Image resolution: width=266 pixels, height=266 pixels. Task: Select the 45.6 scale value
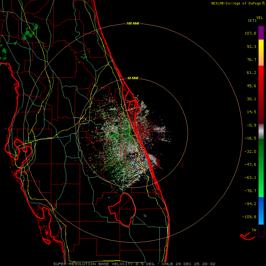[x=252, y=86]
